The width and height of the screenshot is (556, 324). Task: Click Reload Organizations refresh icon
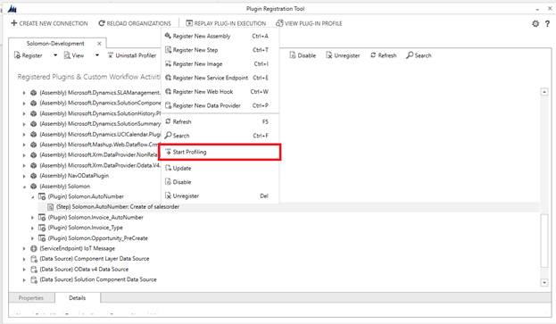pyautogui.click(x=102, y=23)
